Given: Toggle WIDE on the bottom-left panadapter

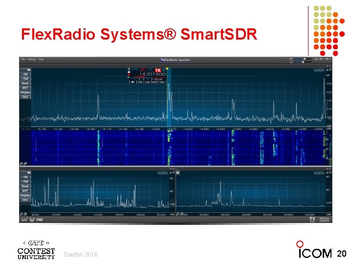Looking at the screenshot, I should (162, 173).
